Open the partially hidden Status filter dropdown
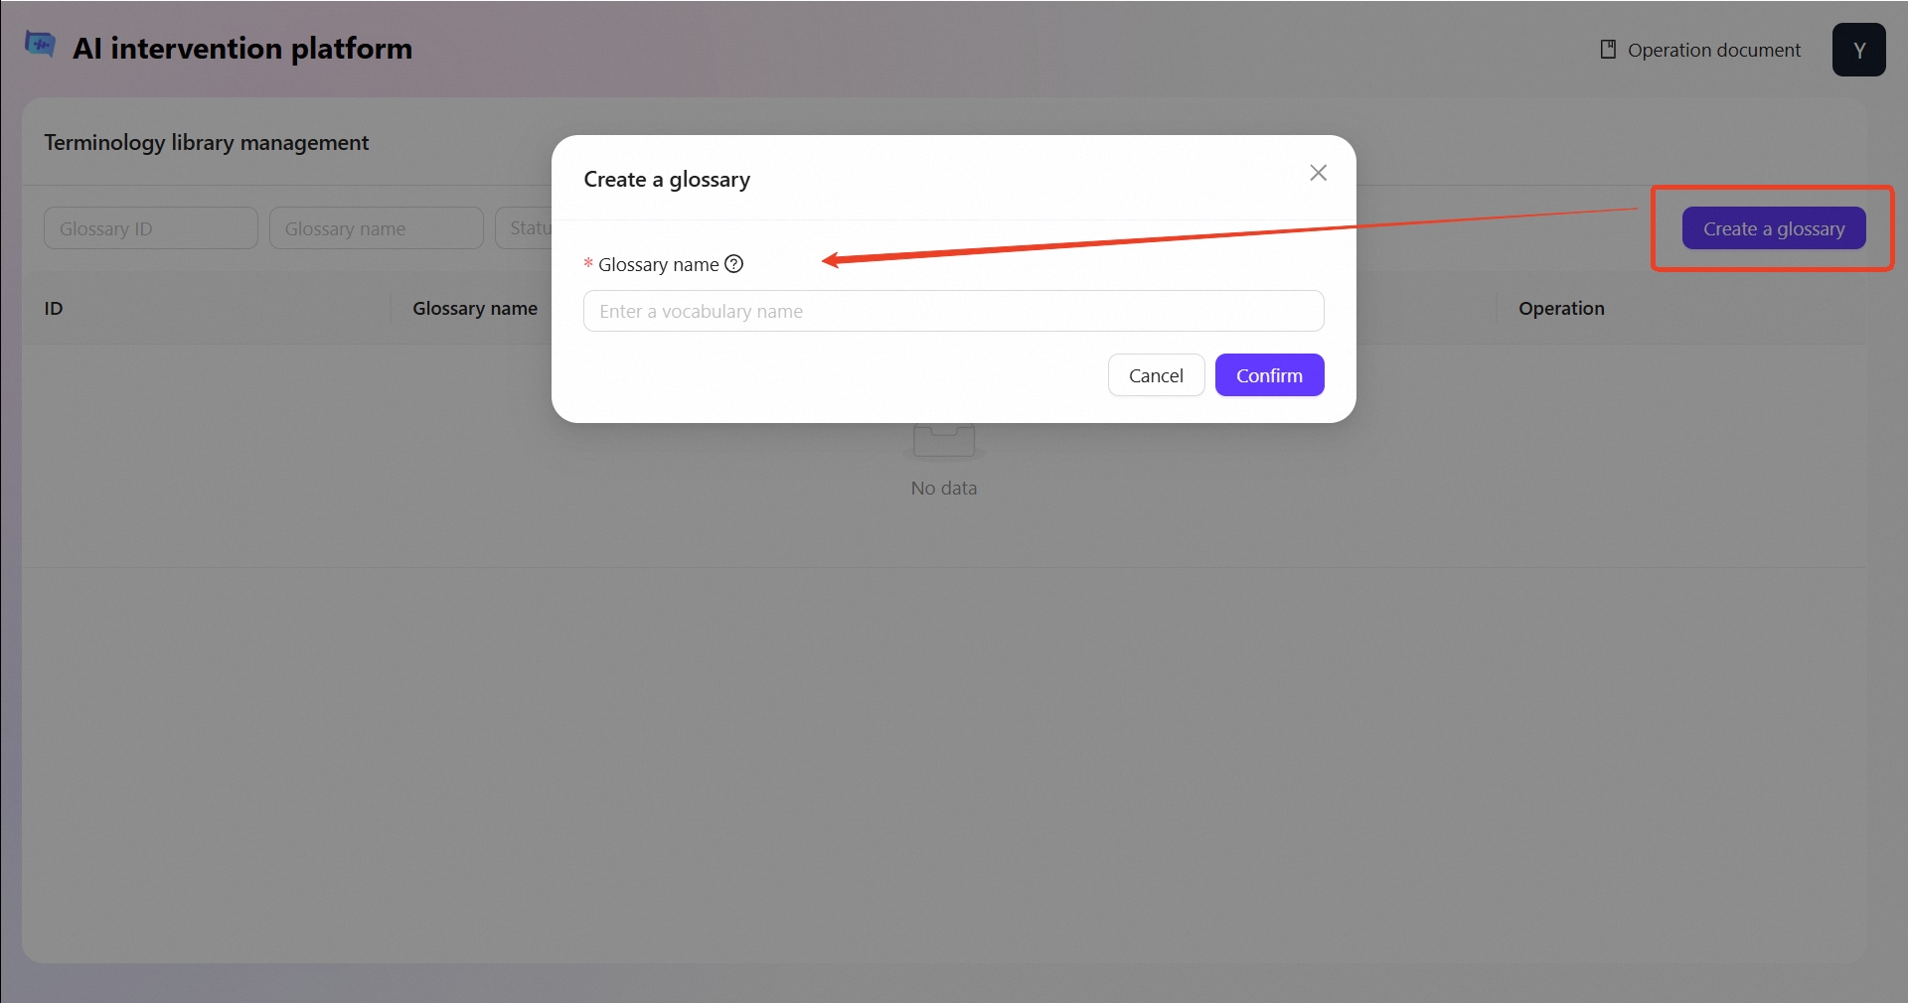This screenshot has width=1908, height=1003. click(525, 228)
